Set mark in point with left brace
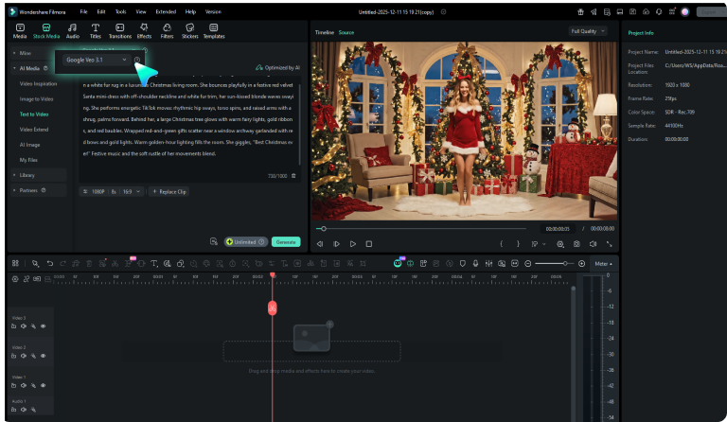This screenshot has height=422, width=727. pos(501,244)
